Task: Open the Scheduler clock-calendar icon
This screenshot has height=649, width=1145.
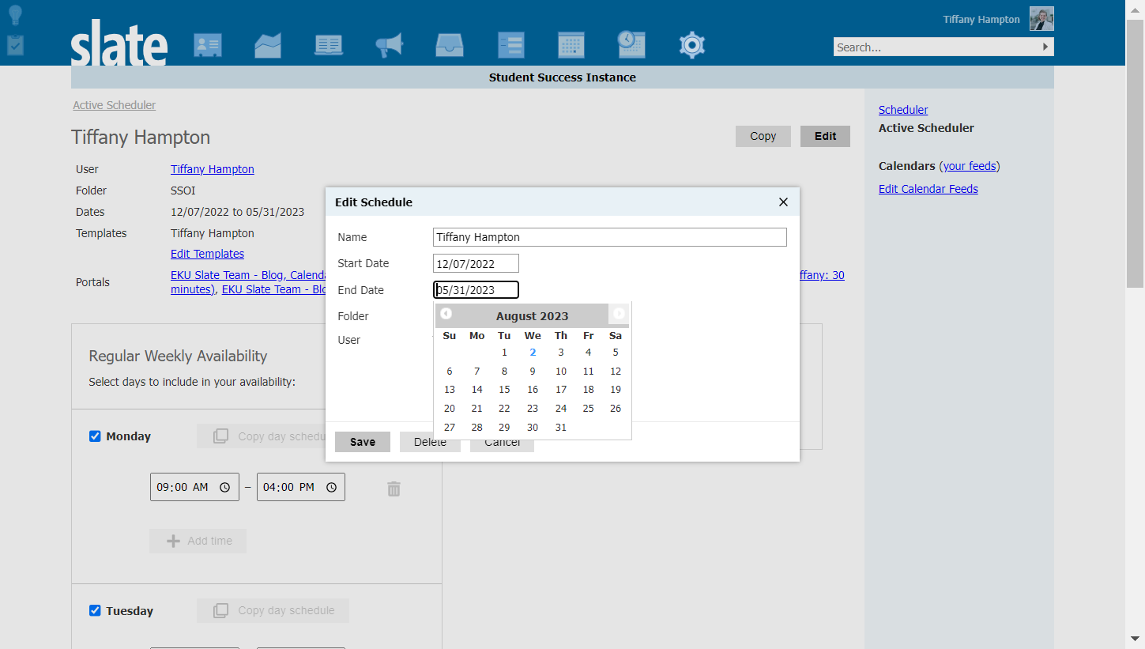Action: click(631, 44)
